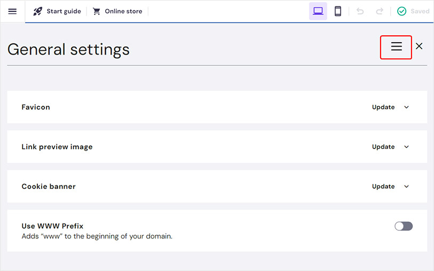The image size is (434, 271).
Task: Open the Start guide
Action: point(64,11)
